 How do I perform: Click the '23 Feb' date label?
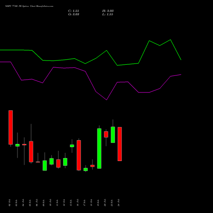point(112,203)
